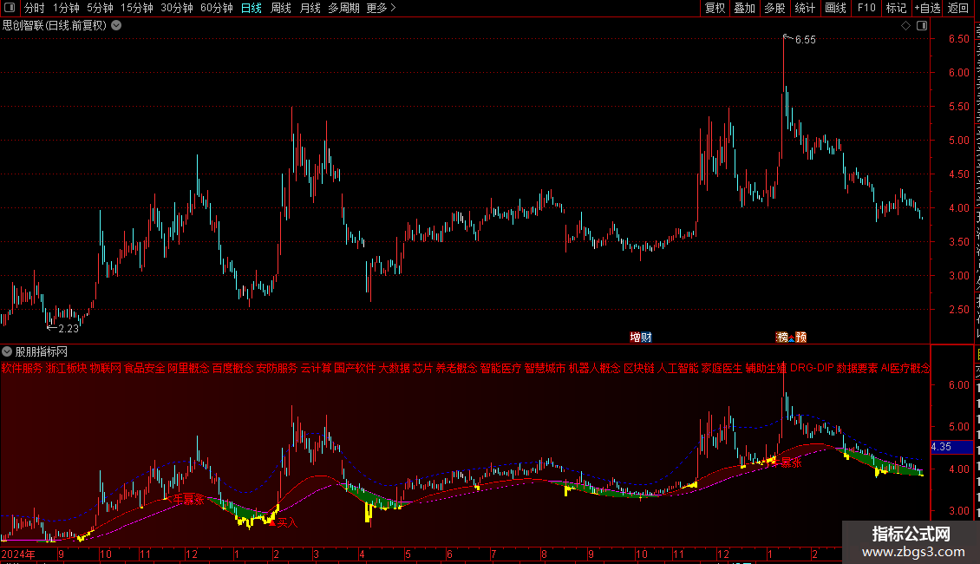Image resolution: width=980 pixels, height=564 pixels.
Task: Click the 标记 mark button
Action: (x=896, y=8)
